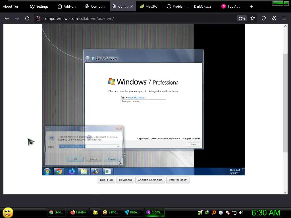Expand the Run dialog Open dropdown arrow
This screenshot has height=218, width=291.
(118, 147)
